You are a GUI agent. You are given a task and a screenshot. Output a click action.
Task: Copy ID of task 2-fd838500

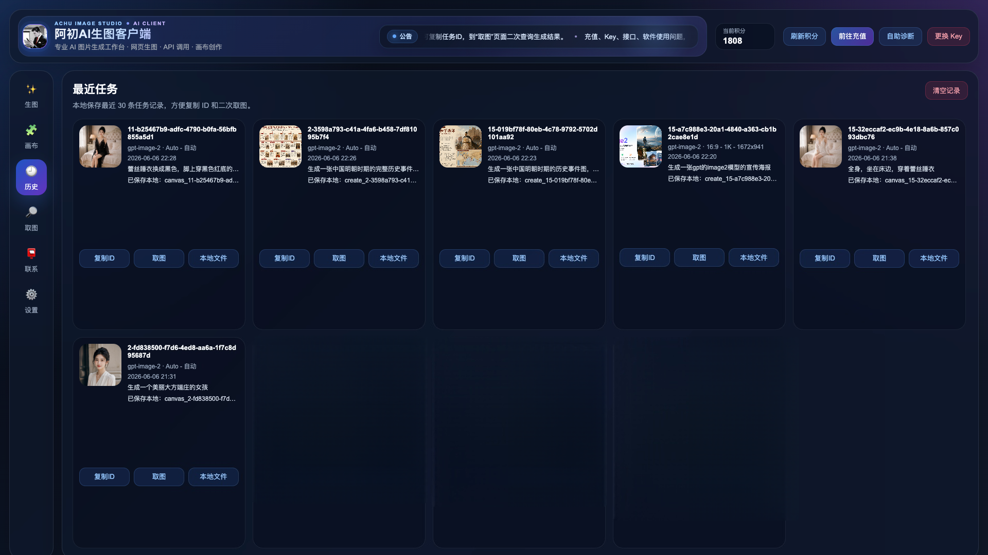104,477
